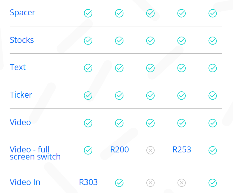233x193 pixels.
Task: Open the Spacer feature link
Action: click(x=22, y=13)
